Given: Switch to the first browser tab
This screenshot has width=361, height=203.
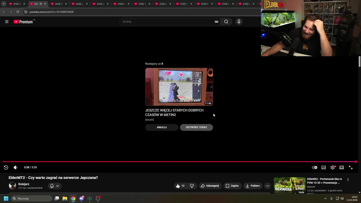Looking at the screenshot, I should click(17, 4).
